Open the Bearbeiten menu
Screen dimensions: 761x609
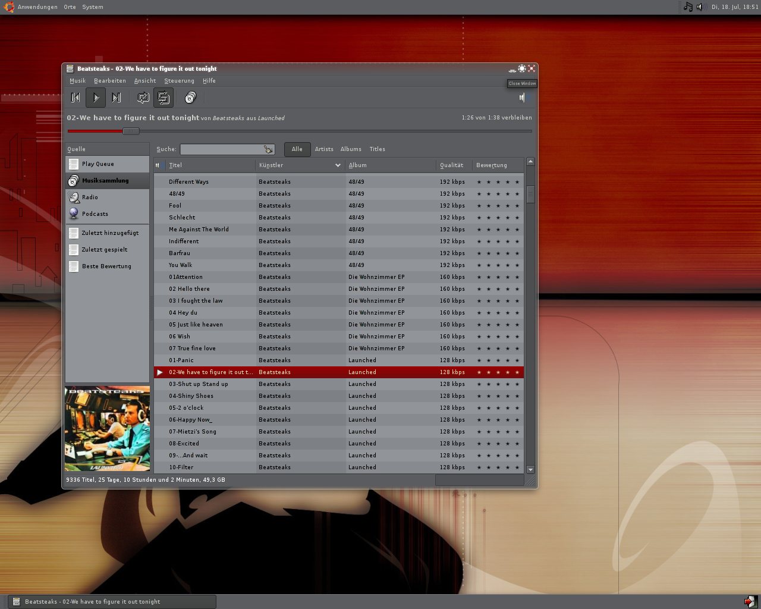tap(110, 81)
